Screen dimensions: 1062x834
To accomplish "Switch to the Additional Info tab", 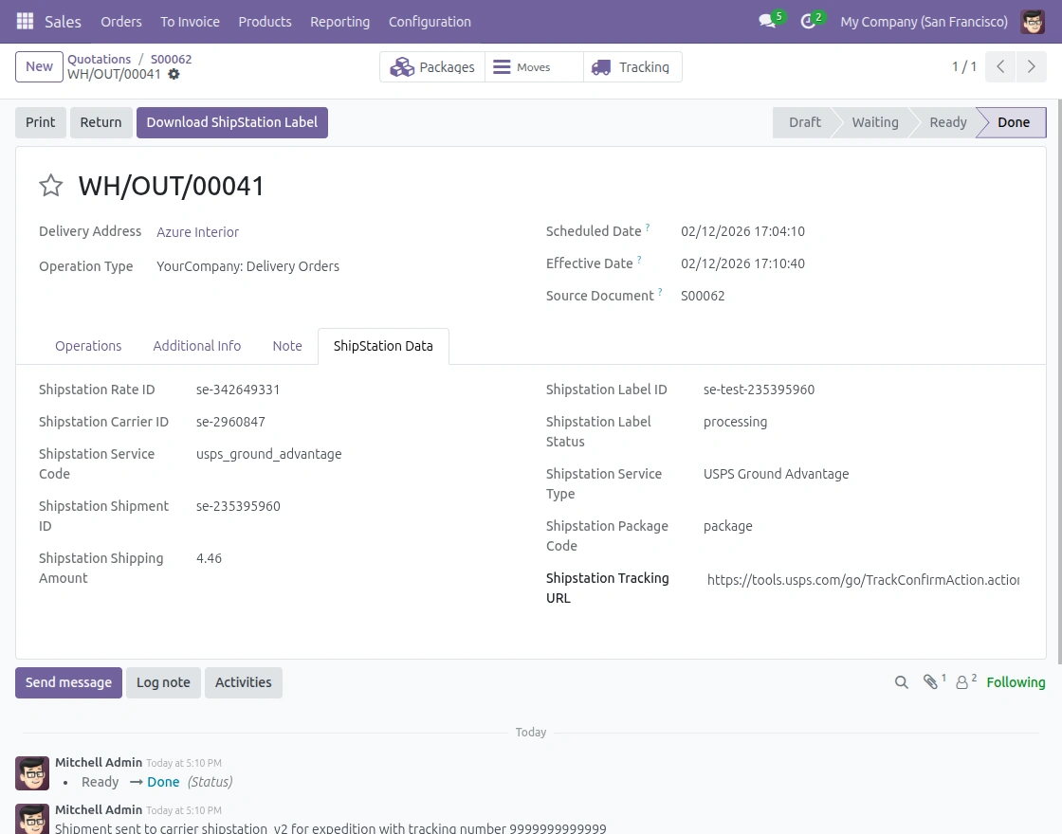I will [197, 346].
